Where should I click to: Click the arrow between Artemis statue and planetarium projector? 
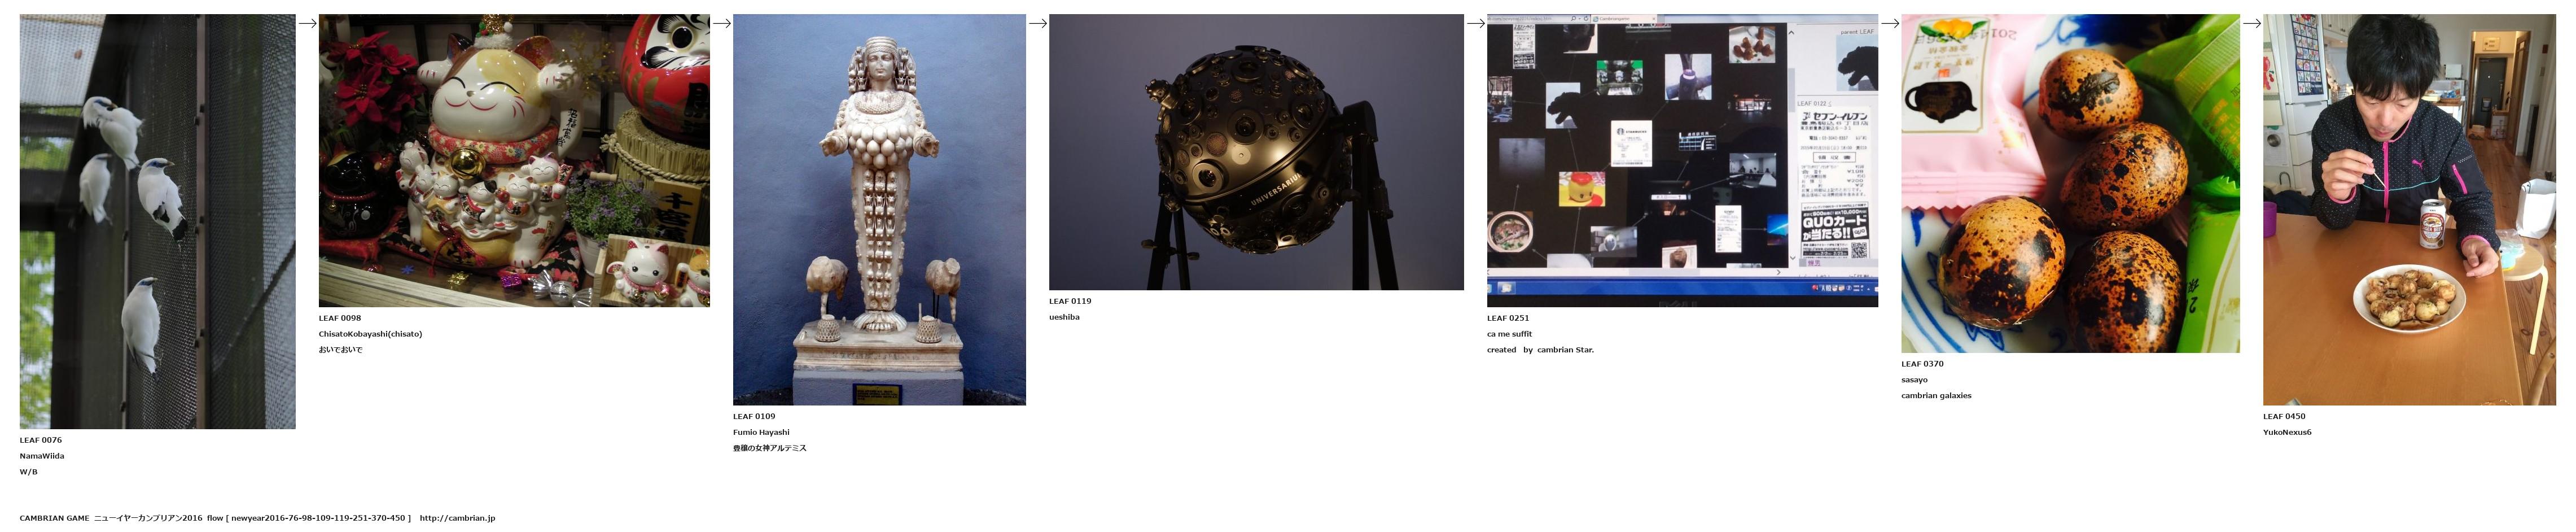1037,24
